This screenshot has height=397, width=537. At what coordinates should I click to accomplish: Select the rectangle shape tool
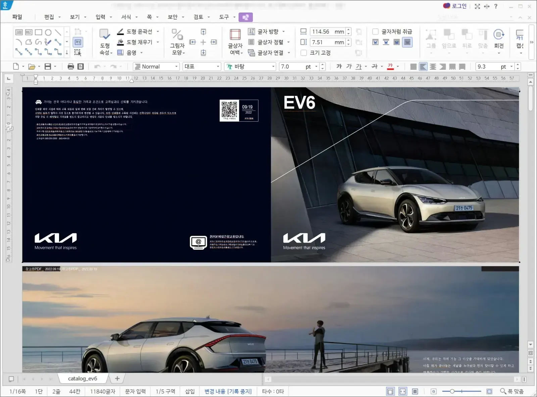pos(39,32)
